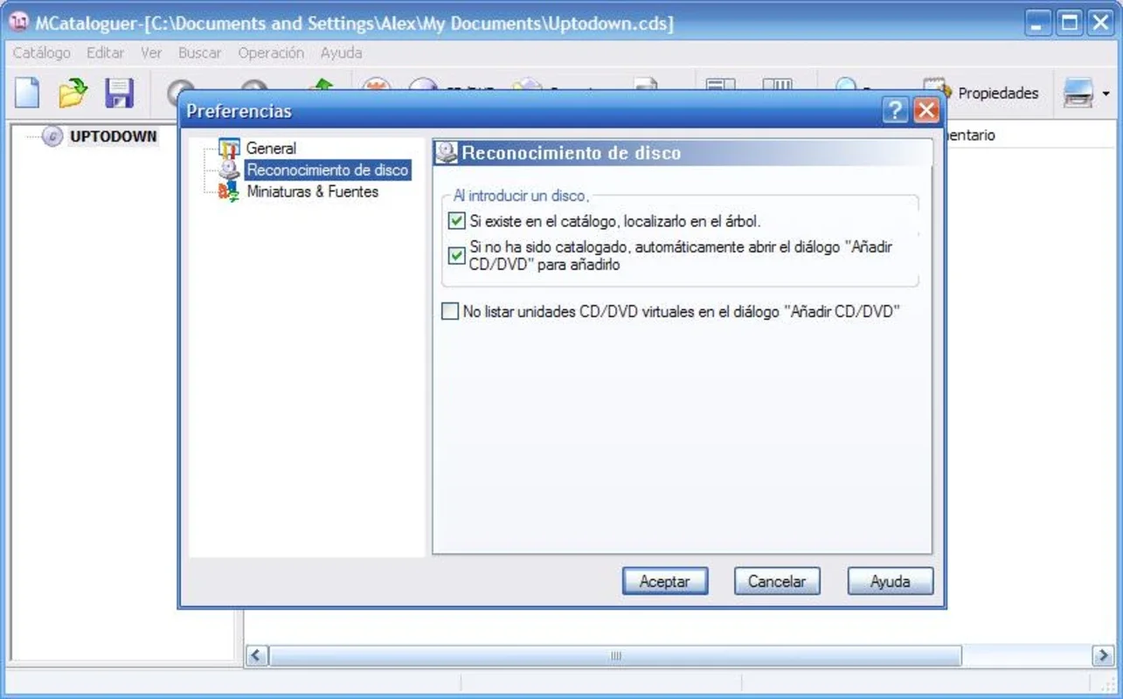This screenshot has height=699, width=1123.
Task: Maximize the MCataloguer window
Action: tap(1070, 23)
